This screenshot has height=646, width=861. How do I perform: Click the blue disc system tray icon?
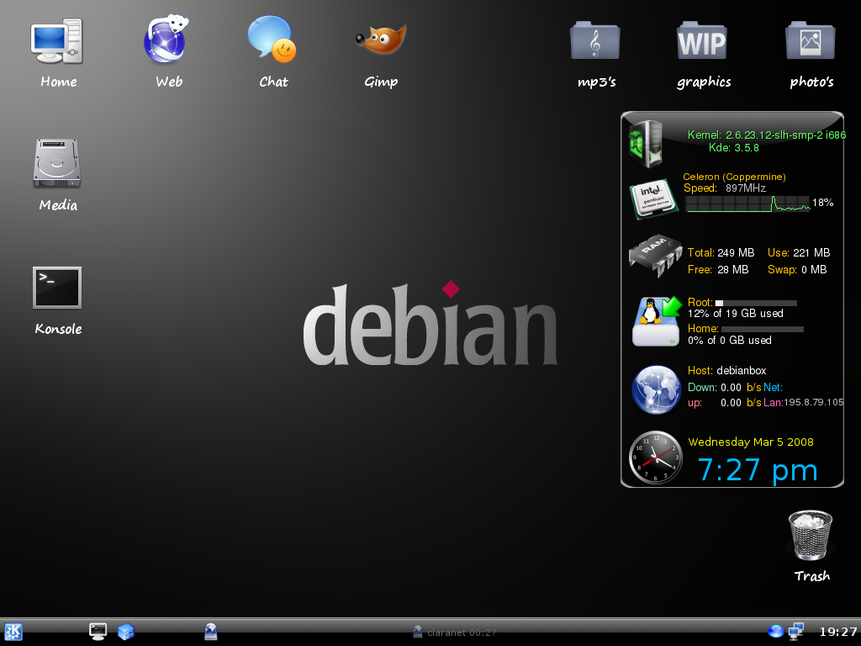[x=775, y=631]
